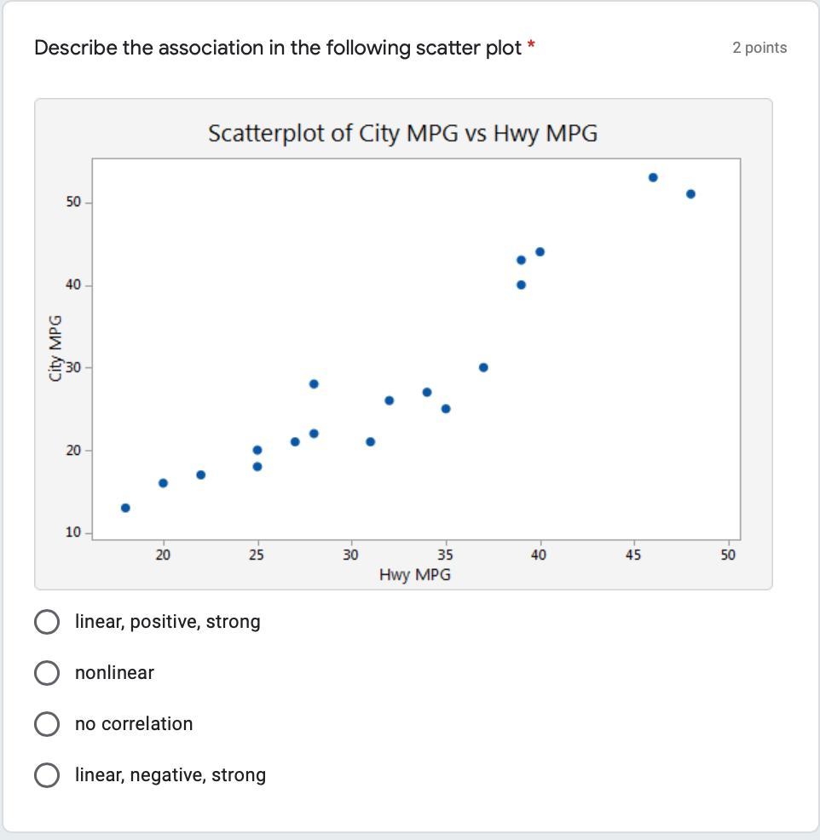Click the 'linear, negative, strong' label text
Screen dimensions: 820x840
click(x=170, y=775)
